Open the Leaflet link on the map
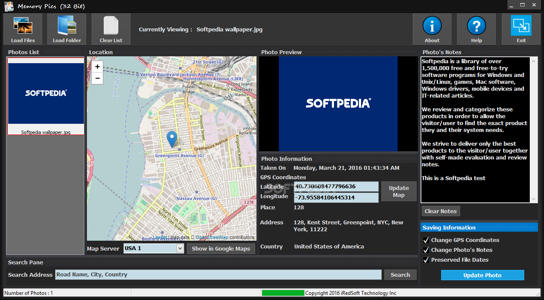544x300 pixels. click(x=160, y=237)
